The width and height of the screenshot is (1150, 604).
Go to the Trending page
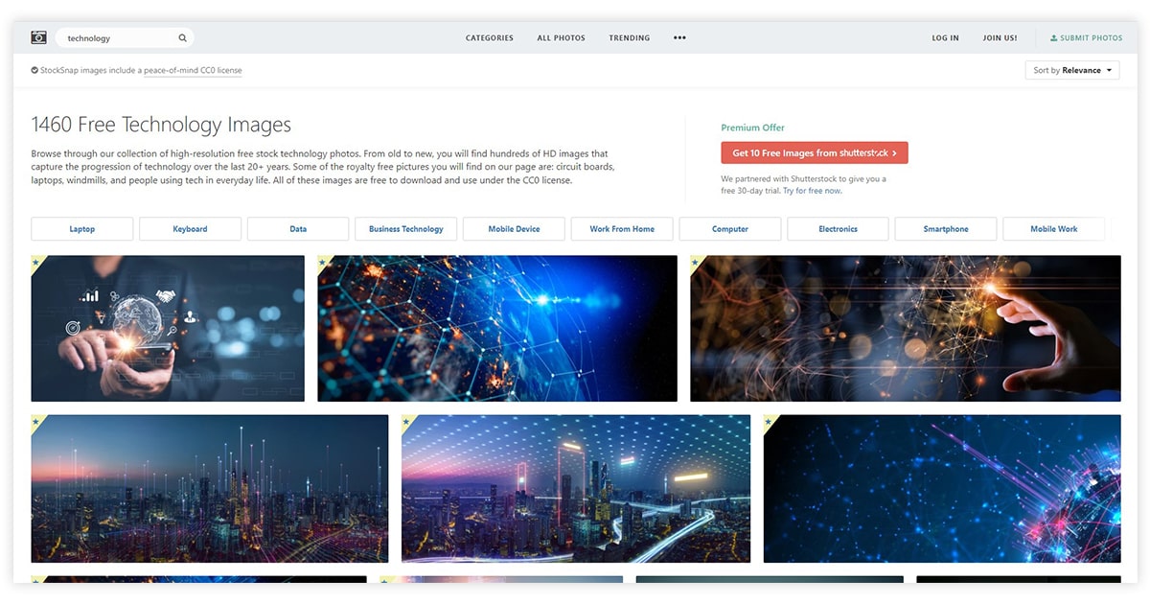(x=629, y=38)
